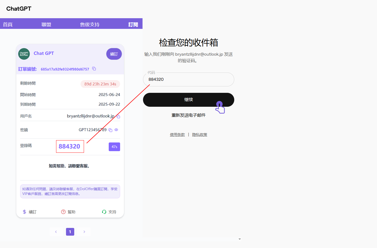Image resolution: width=377 pixels, height=248 pixels.
Task: Copy the order number 685a17a92fe9324f980d6757
Action: [94, 69]
